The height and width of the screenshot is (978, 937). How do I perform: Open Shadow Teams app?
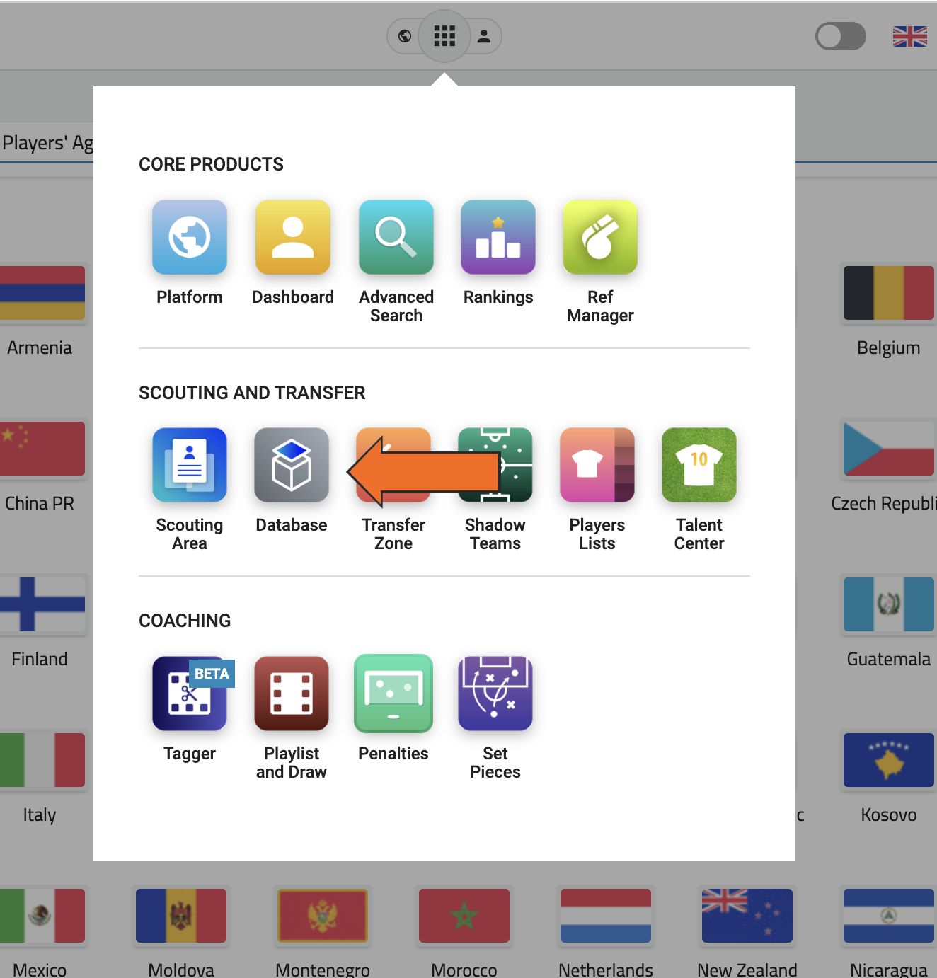click(x=495, y=465)
